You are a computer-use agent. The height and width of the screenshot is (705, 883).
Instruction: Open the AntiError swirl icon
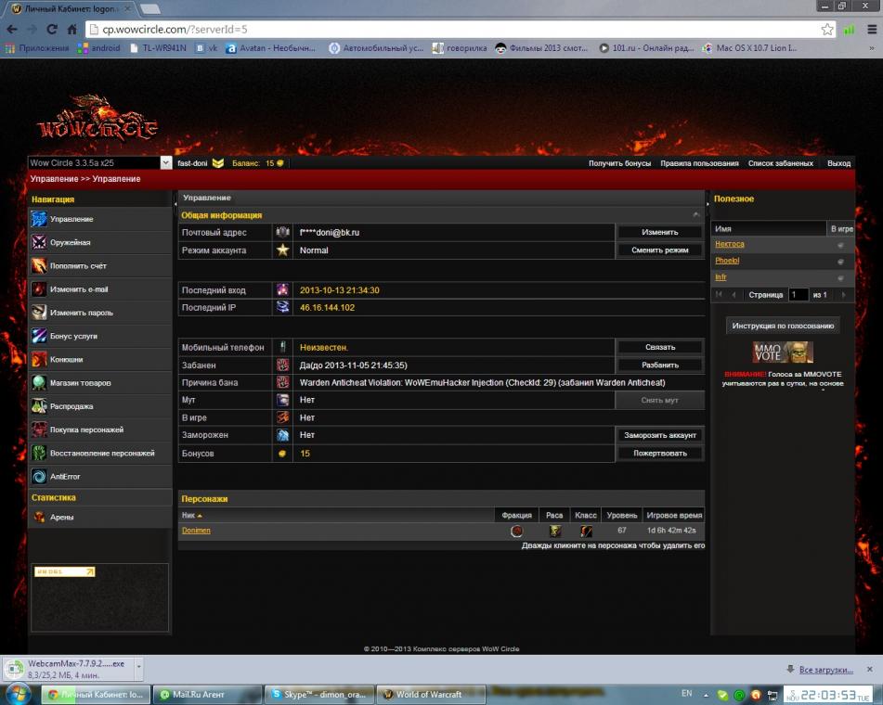tap(39, 476)
